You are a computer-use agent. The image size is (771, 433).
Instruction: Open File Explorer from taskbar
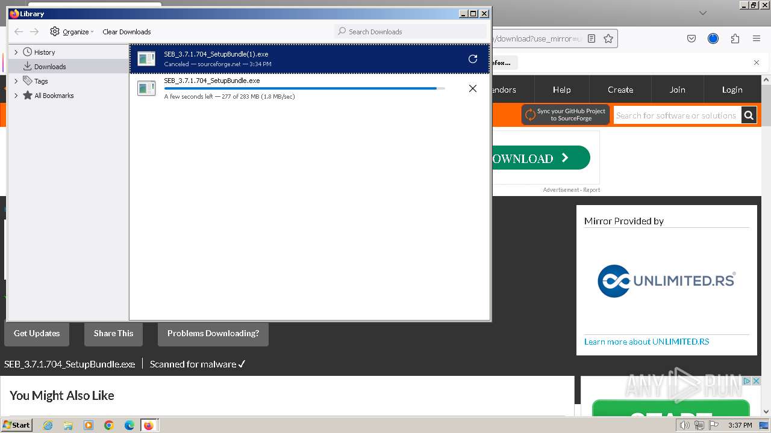click(68, 425)
